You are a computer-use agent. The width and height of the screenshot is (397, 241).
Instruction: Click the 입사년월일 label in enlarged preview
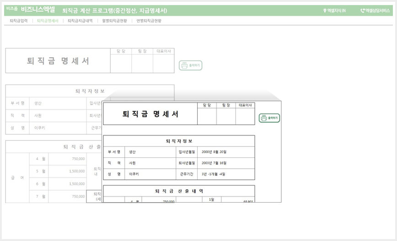click(187, 152)
